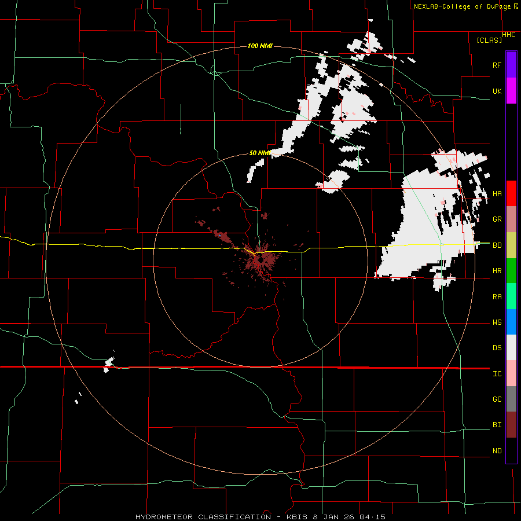Select the GC gray legend swatch
This screenshot has height=521, width=521.
(511, 399)
